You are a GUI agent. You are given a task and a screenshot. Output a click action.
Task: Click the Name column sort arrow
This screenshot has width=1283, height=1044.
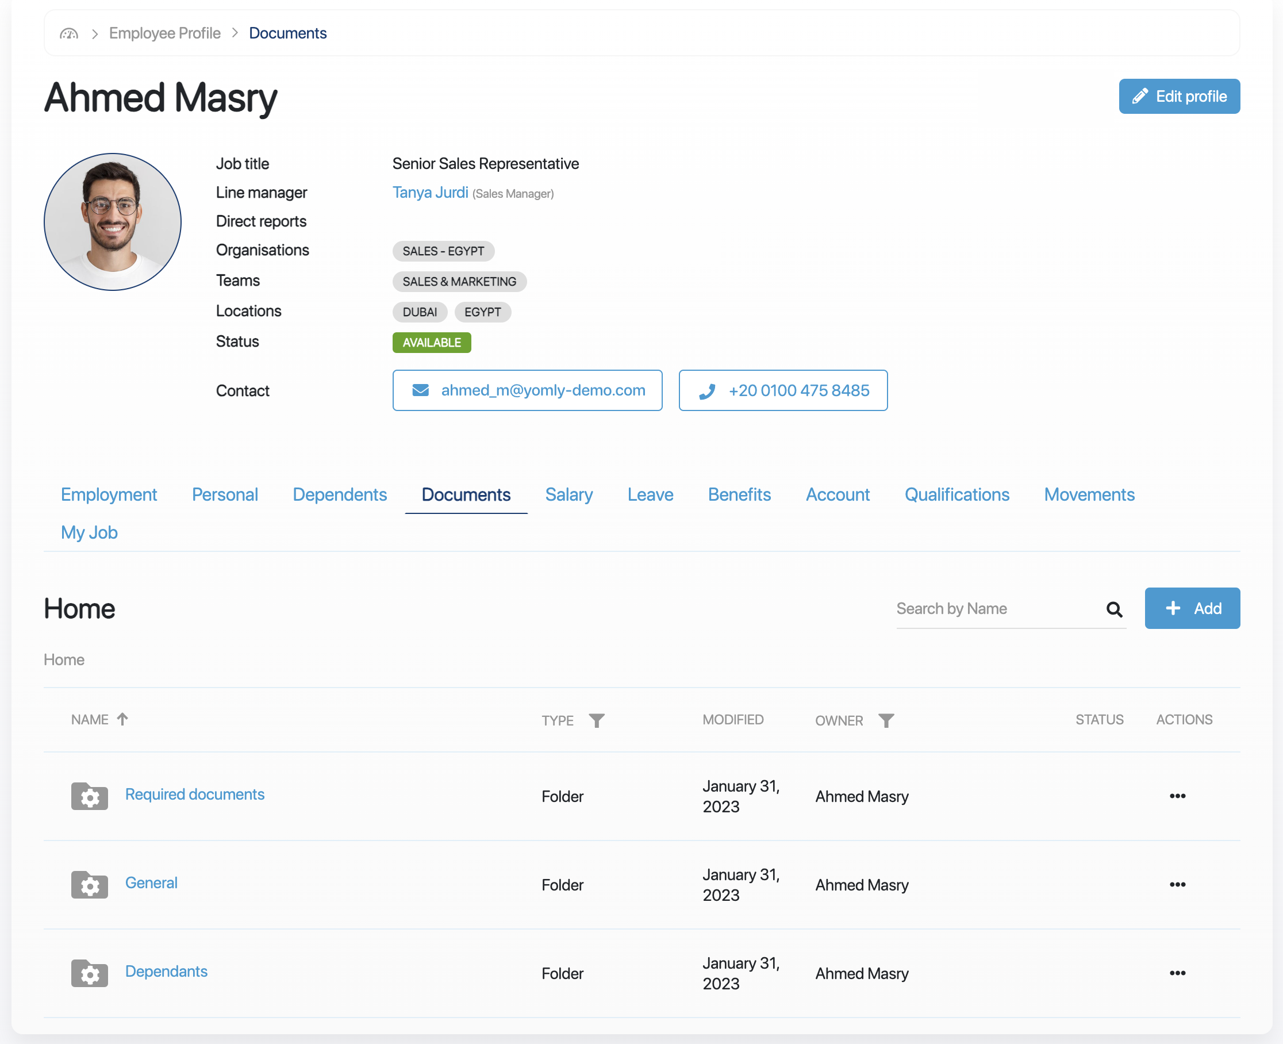pyautogui.click(x=122, y=719)
